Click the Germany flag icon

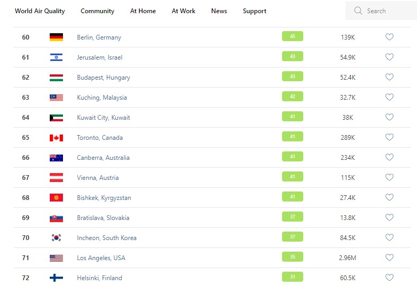coord(56,37)
